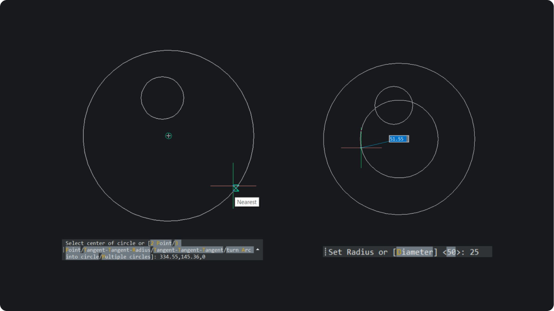Click the center point marker of the large left circle
Image resolution: width=554 pixels, height=311 pixels.
click(x=168, y=136)
